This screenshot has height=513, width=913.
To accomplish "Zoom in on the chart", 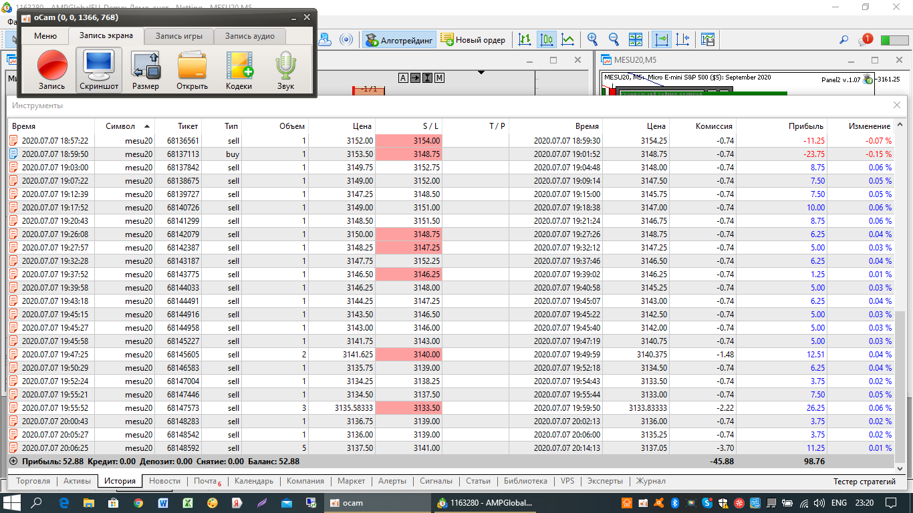I will pyautogui.click(x=592, y=39).
